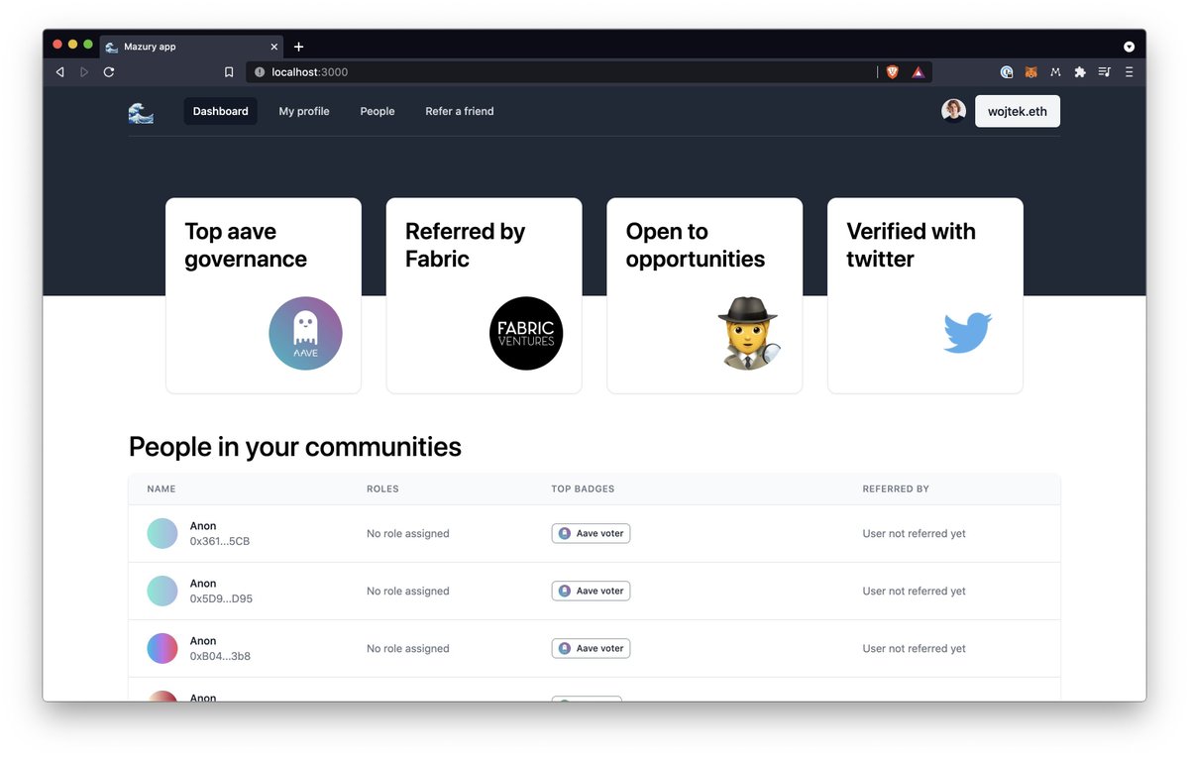Viewport: 1189px width, 758px height.
Task: Open the Dashboard tab
Action: click(x=220, y=111)
